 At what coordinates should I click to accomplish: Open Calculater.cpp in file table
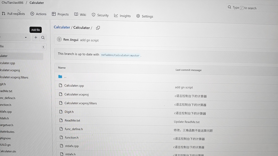[74, 86]
